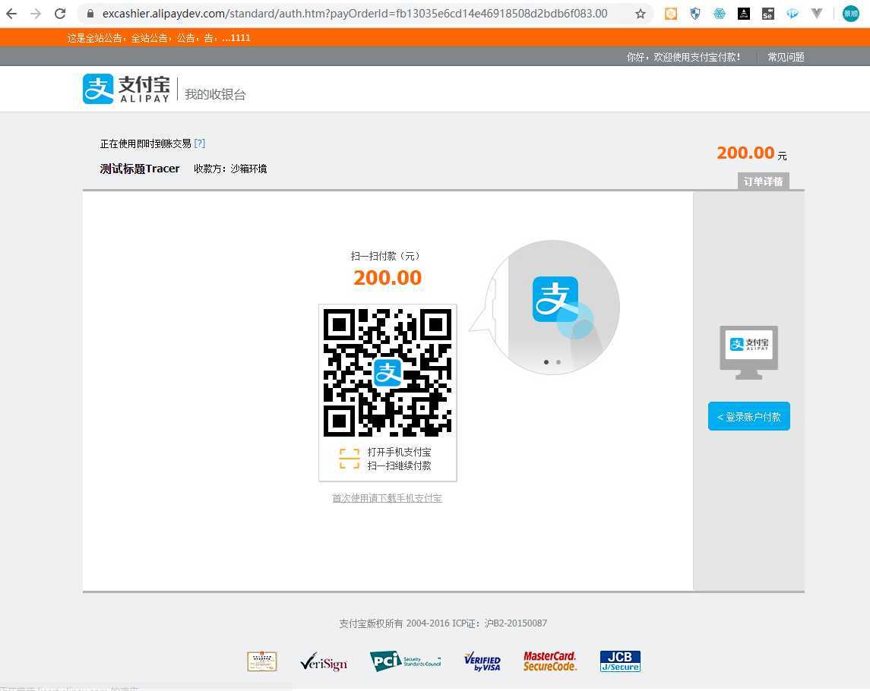
Task: Click the certificate badge left of VeriSign
Action: [262, 661]
